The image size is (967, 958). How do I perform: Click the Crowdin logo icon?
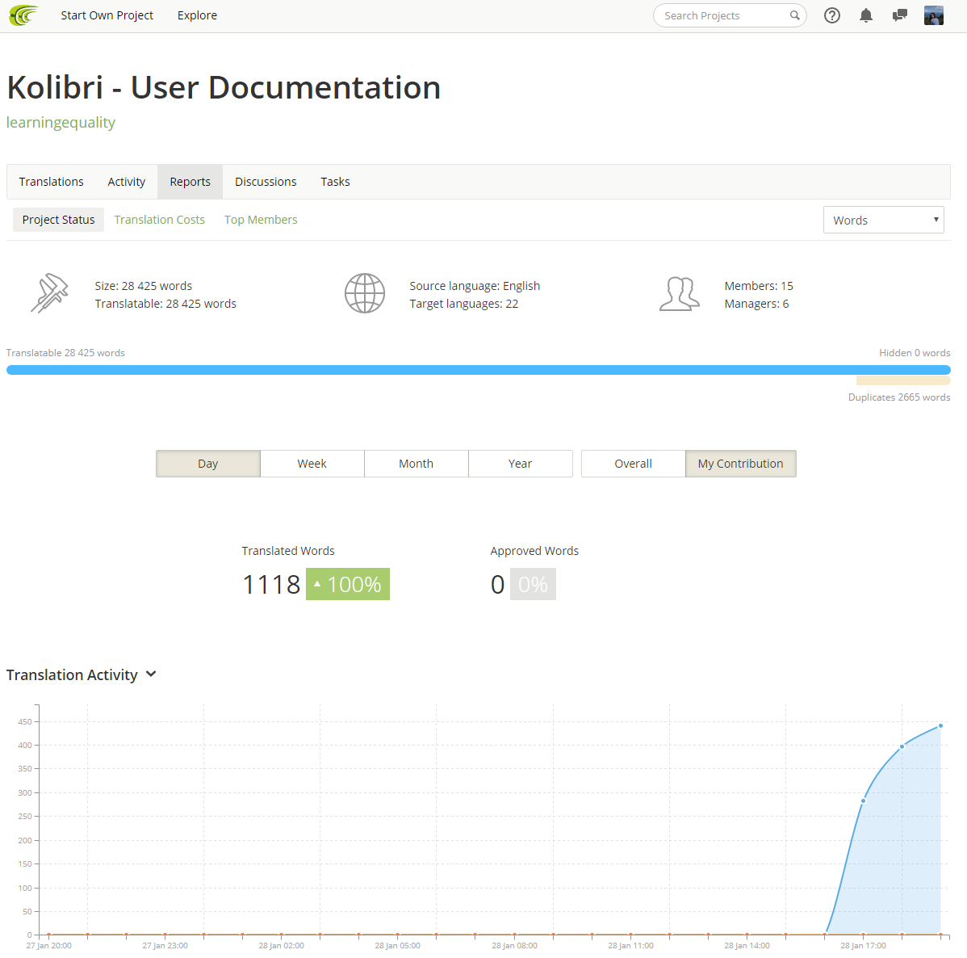coord(23,15)
